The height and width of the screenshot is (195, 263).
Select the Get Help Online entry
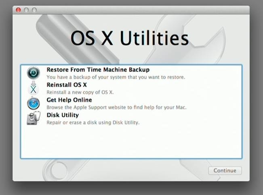point(69,100)
